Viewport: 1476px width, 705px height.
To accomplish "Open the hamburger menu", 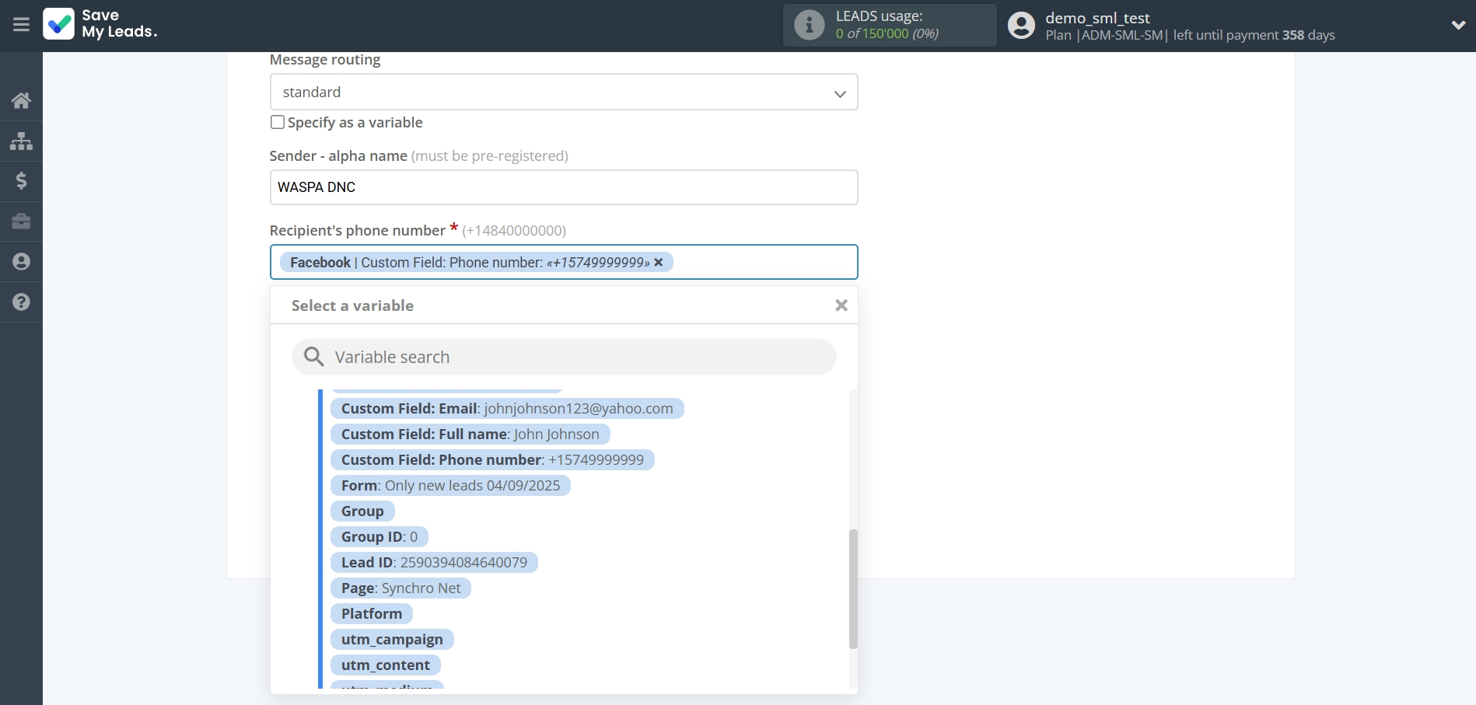I will (x=21, y=25).
